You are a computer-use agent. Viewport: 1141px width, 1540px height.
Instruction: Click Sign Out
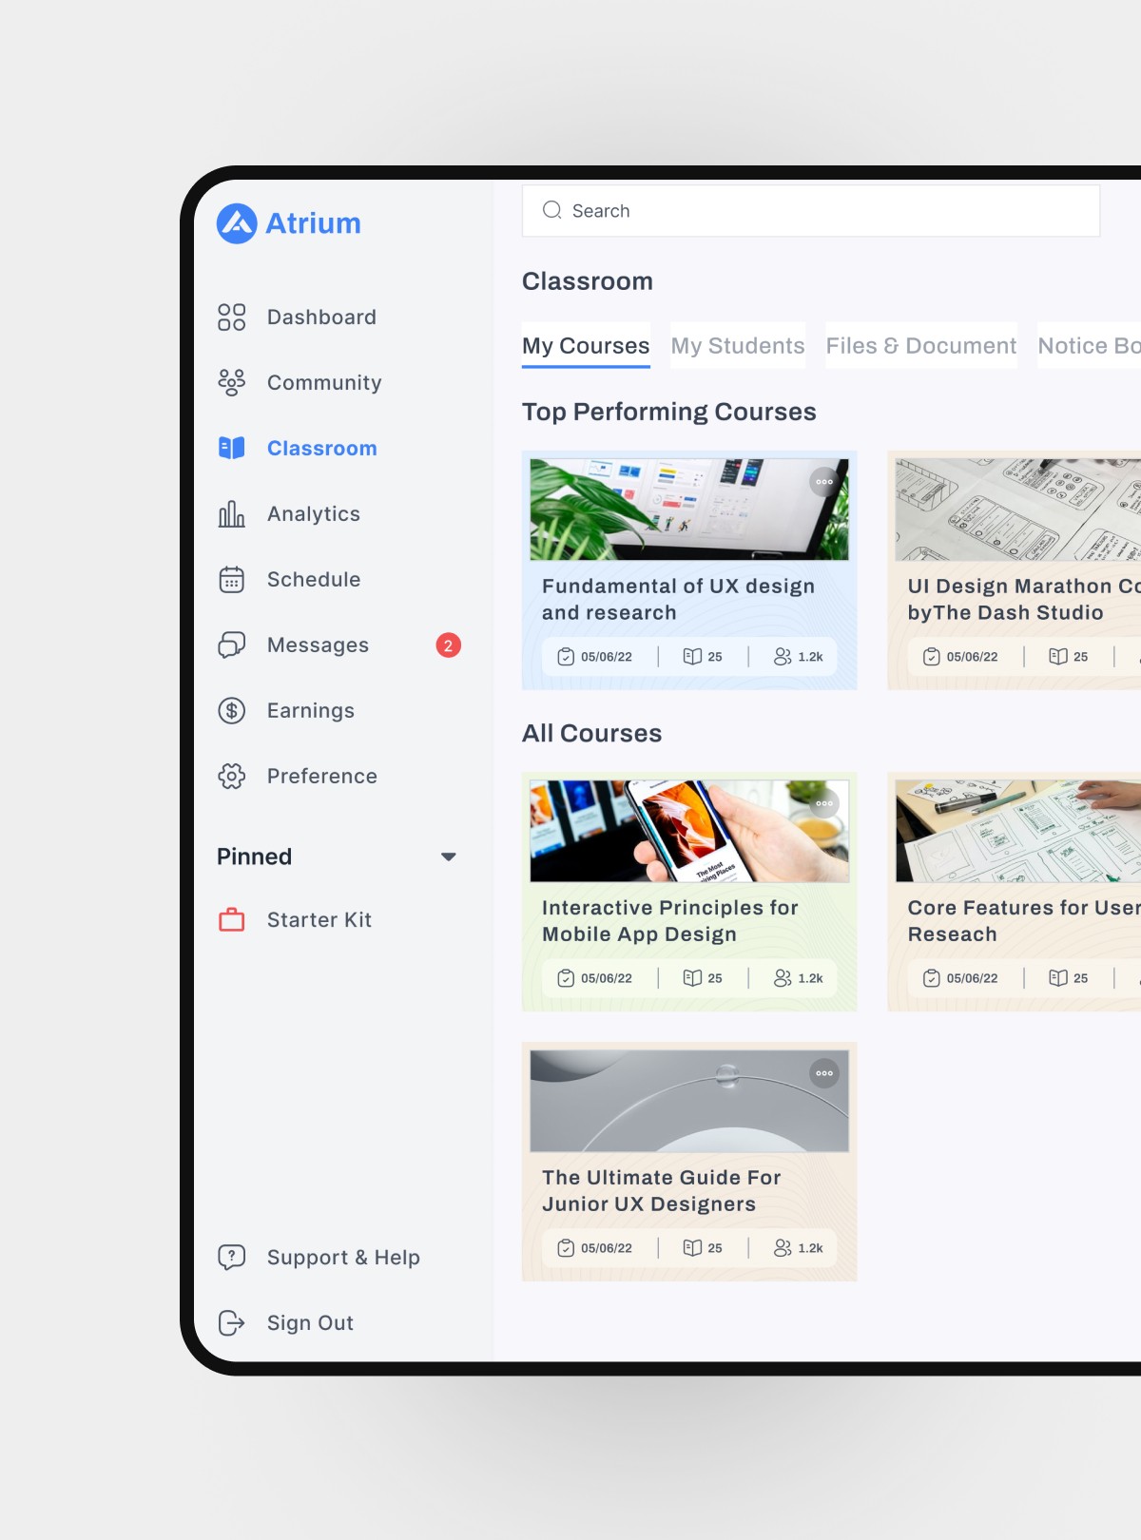click(x=310, y=1323)
